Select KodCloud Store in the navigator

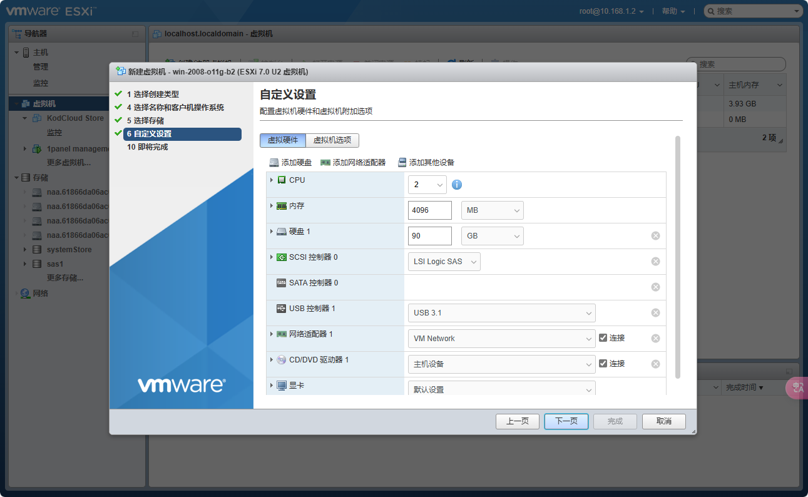coord(75,118)
